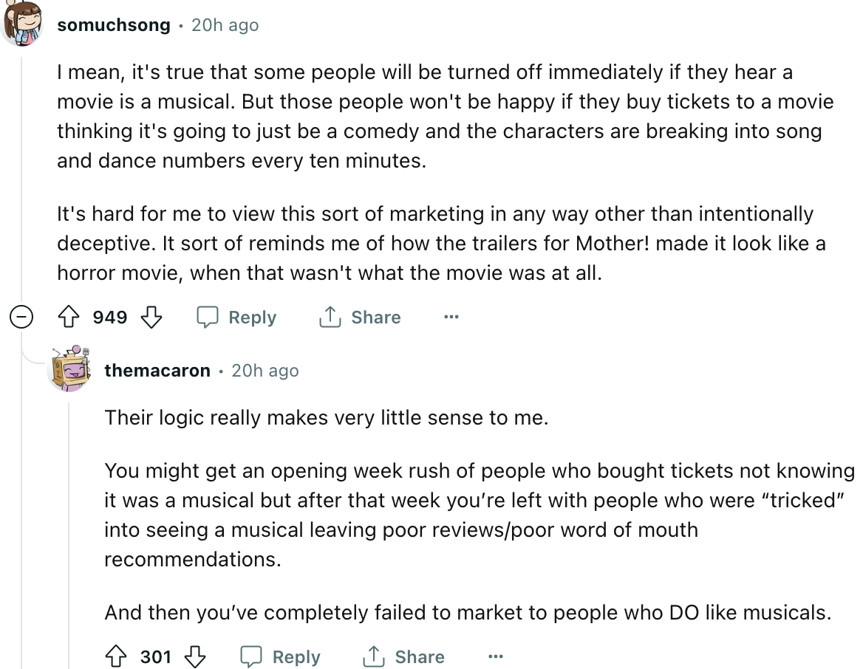Open themacaron's user profile link
Screen dimensions: 863x669
[x=157, y=370]
